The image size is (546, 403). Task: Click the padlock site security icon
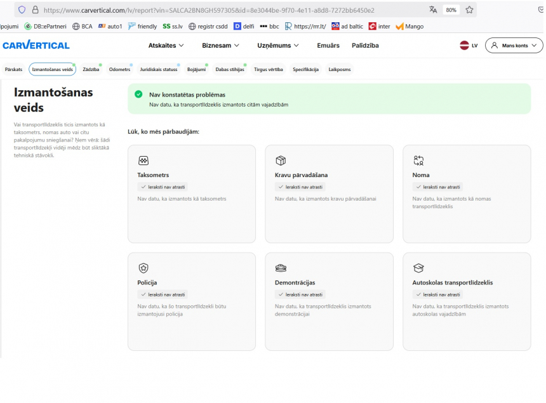pyautogui.click(x=35, y=10)
